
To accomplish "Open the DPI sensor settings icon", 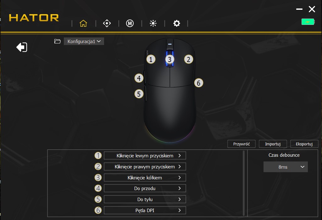I will click(x=107, y=24).
